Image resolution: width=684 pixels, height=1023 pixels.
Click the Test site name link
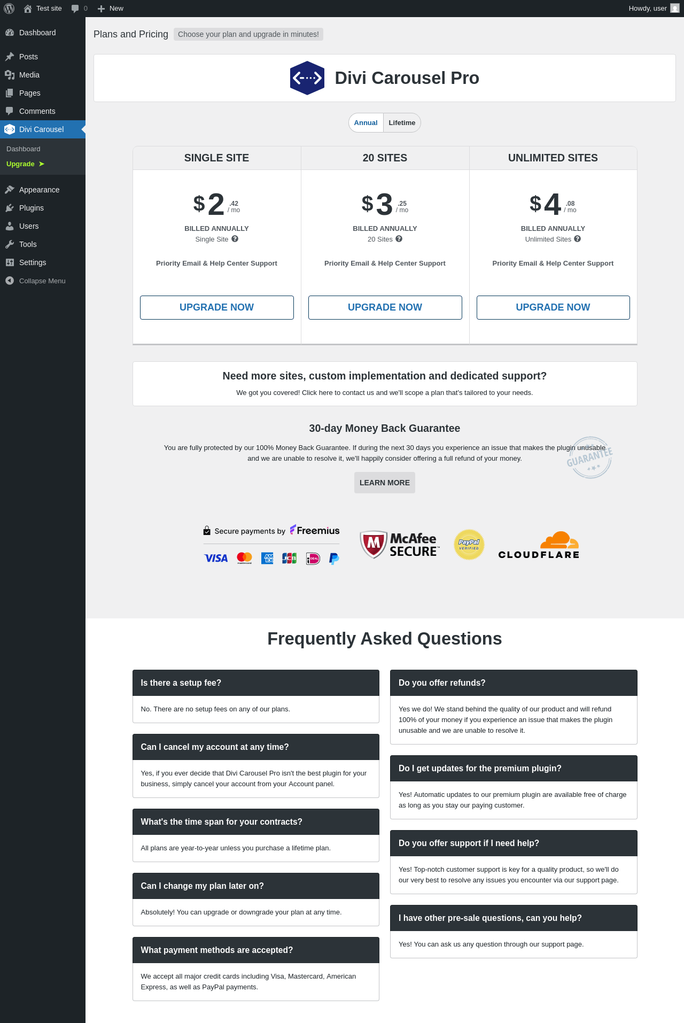[x=49, y=9]
